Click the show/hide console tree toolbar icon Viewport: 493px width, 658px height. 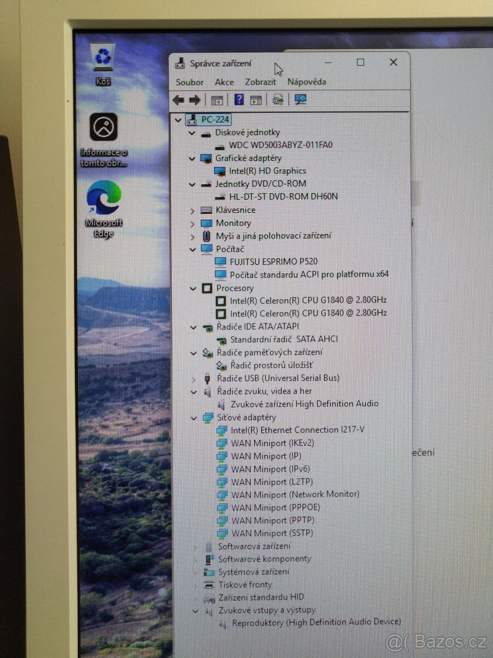point(217,100)
